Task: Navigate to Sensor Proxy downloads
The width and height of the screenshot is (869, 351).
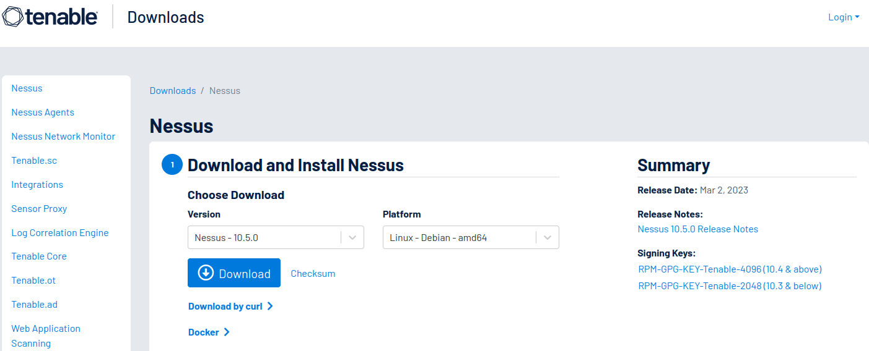Action: pos(39,209)
